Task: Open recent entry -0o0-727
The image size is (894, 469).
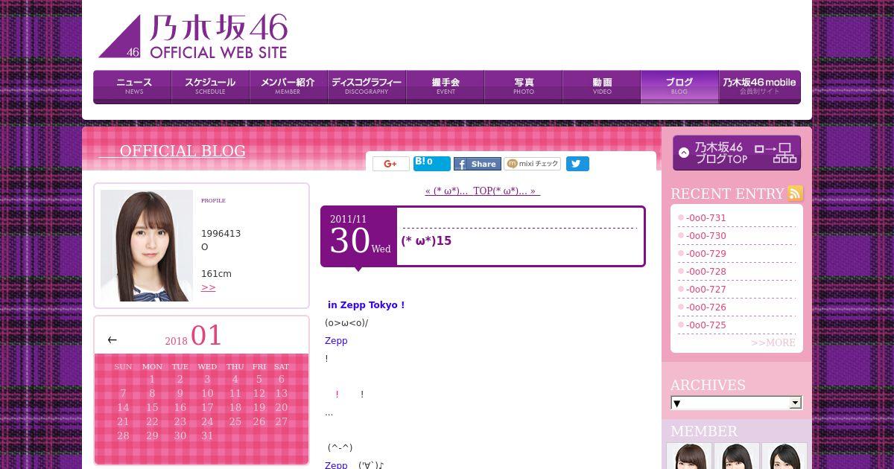Action: point(706,290)
